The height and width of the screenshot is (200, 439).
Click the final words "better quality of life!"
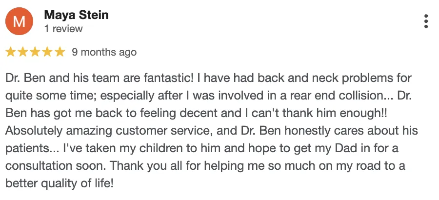click(x=60, y=184)
